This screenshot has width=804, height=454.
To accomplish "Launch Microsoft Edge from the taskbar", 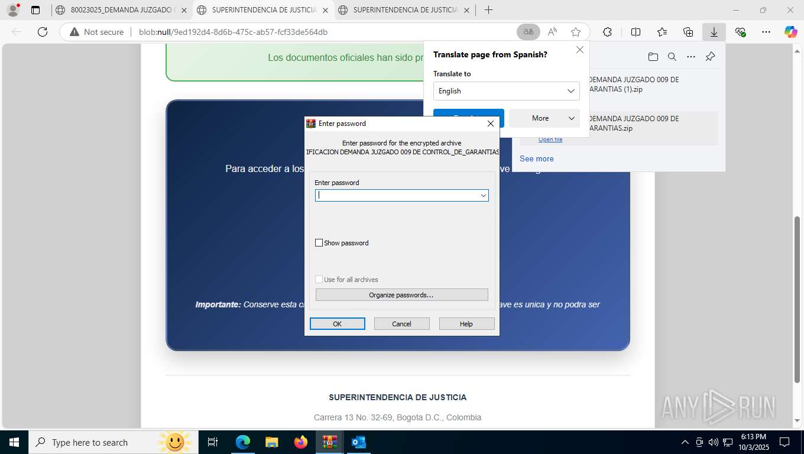I will pyautogui.click(x=242, y=442).
